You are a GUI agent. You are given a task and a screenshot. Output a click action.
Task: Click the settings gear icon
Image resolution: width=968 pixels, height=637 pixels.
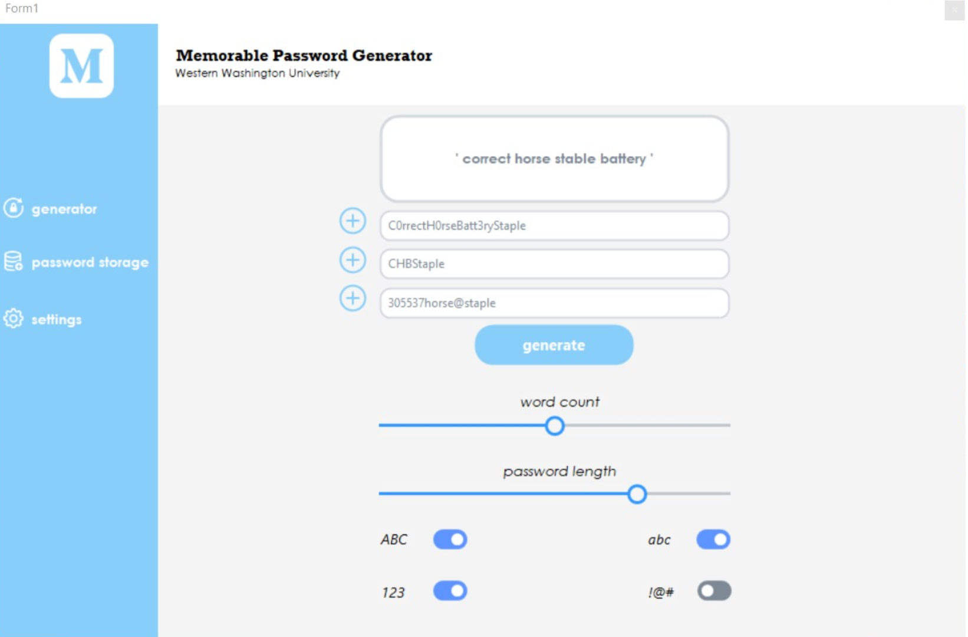pyautogui.click(x=14, y=318)
